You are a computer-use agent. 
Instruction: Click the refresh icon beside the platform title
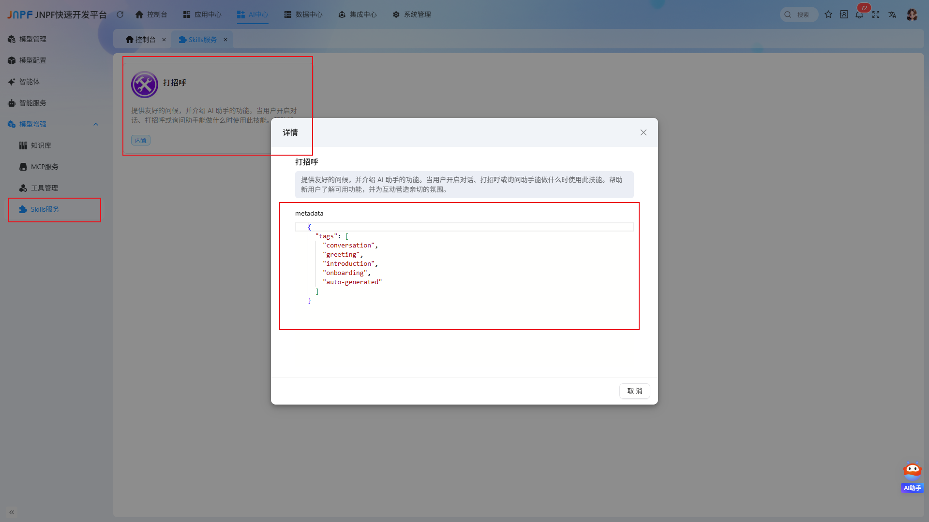[120, 14]
